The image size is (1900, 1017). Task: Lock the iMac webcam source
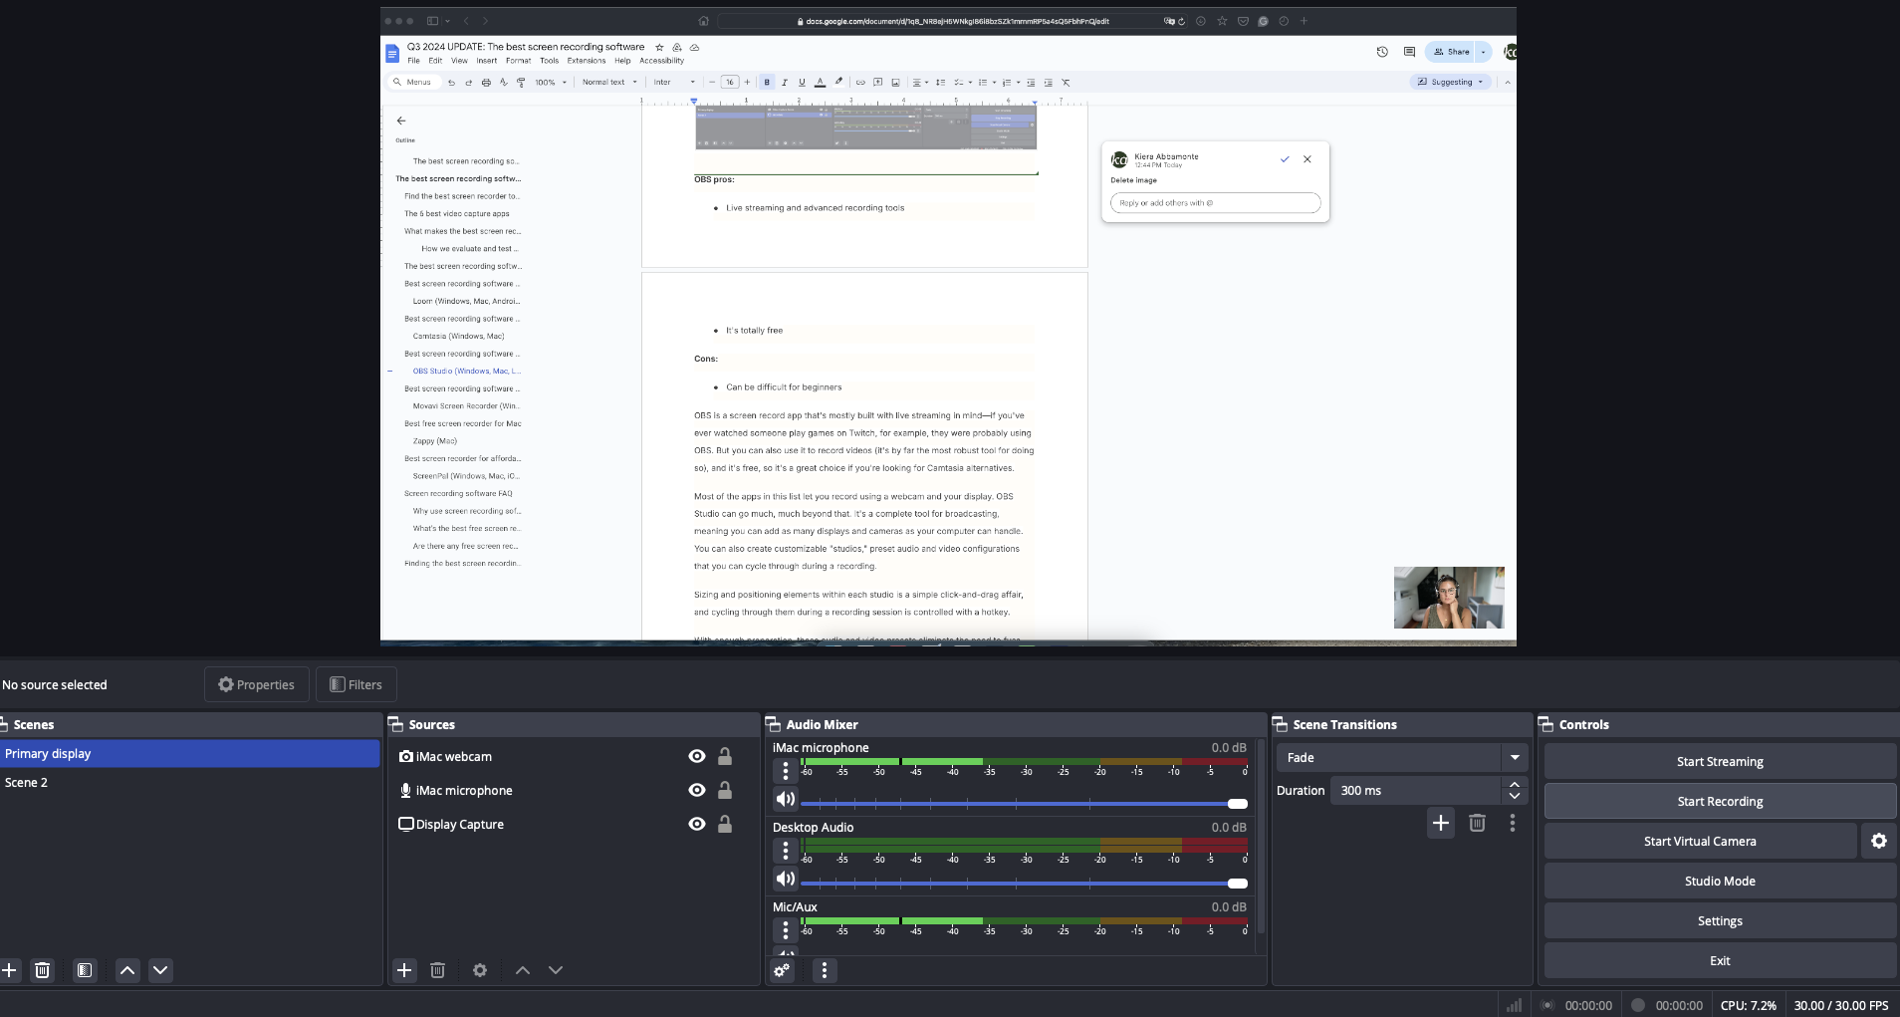[x=725, y=756]
